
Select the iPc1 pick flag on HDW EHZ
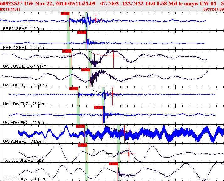(x=74, y=89)
